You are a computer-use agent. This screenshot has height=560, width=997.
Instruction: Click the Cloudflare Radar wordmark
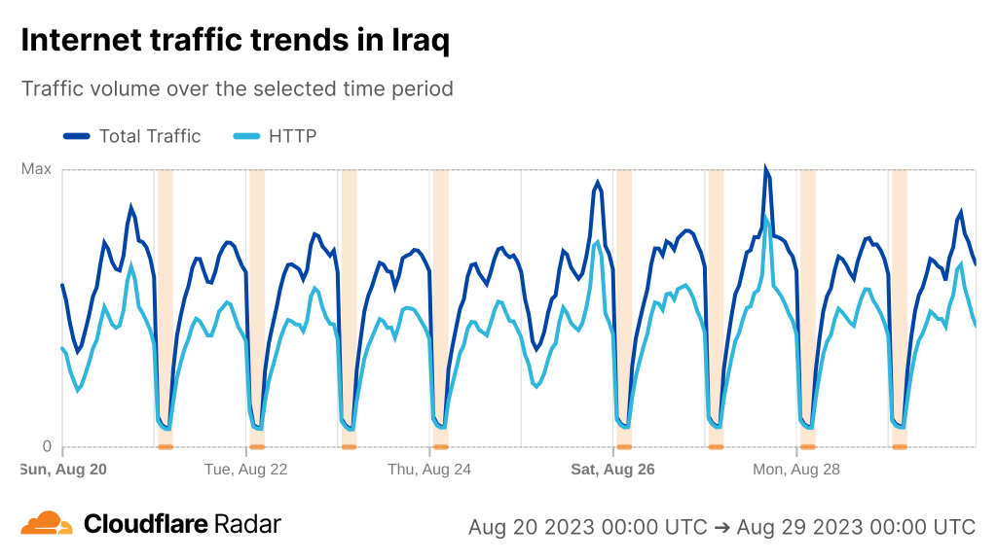click(x=183, y=524)
